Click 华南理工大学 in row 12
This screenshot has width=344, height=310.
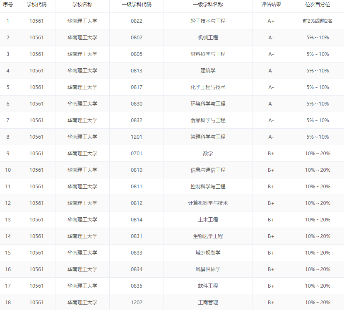82,203
